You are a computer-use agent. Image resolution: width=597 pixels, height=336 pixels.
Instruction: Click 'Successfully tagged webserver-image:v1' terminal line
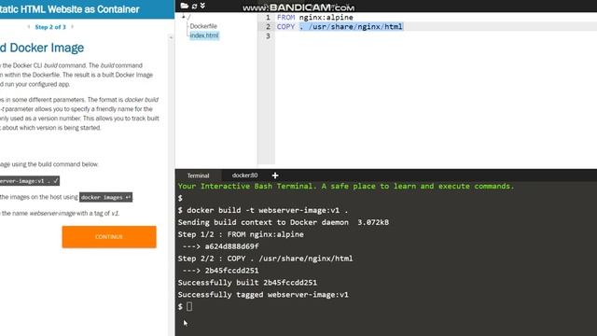(x=263, y=295)
